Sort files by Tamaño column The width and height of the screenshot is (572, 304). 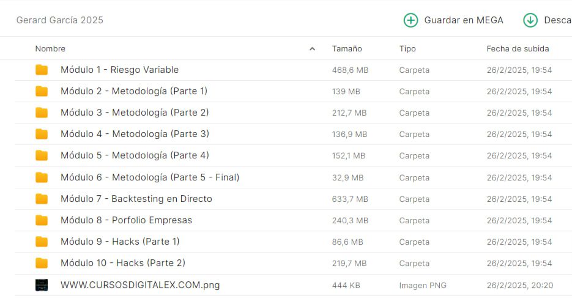pos(347,49)
